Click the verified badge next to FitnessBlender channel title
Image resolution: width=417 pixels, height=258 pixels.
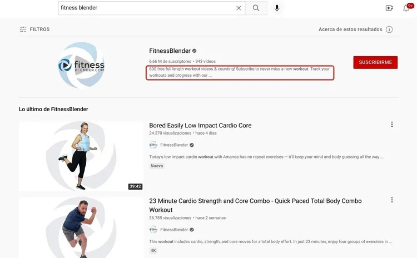[x=195, y=51]
